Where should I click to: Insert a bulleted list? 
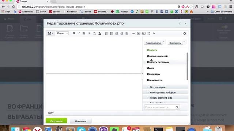pyautogui.click(x=112, y=33)
